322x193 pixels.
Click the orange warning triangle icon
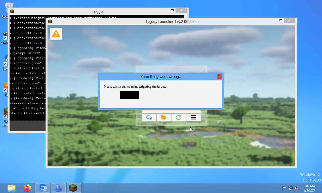pyautogui.click(x=56, y=34)
